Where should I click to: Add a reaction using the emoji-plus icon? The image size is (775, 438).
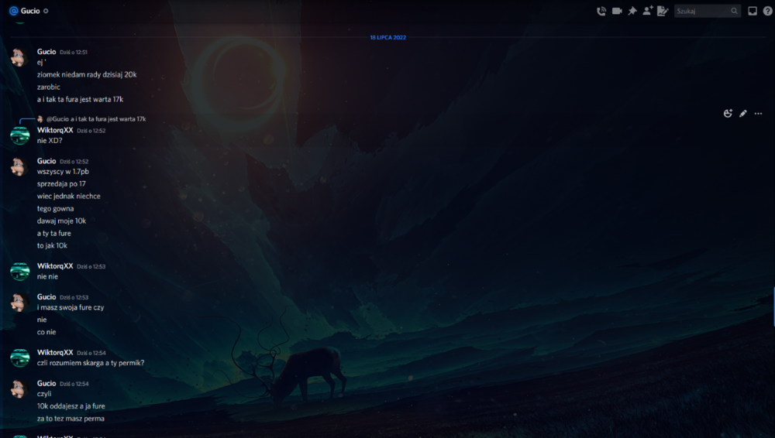tap(728, 114)
